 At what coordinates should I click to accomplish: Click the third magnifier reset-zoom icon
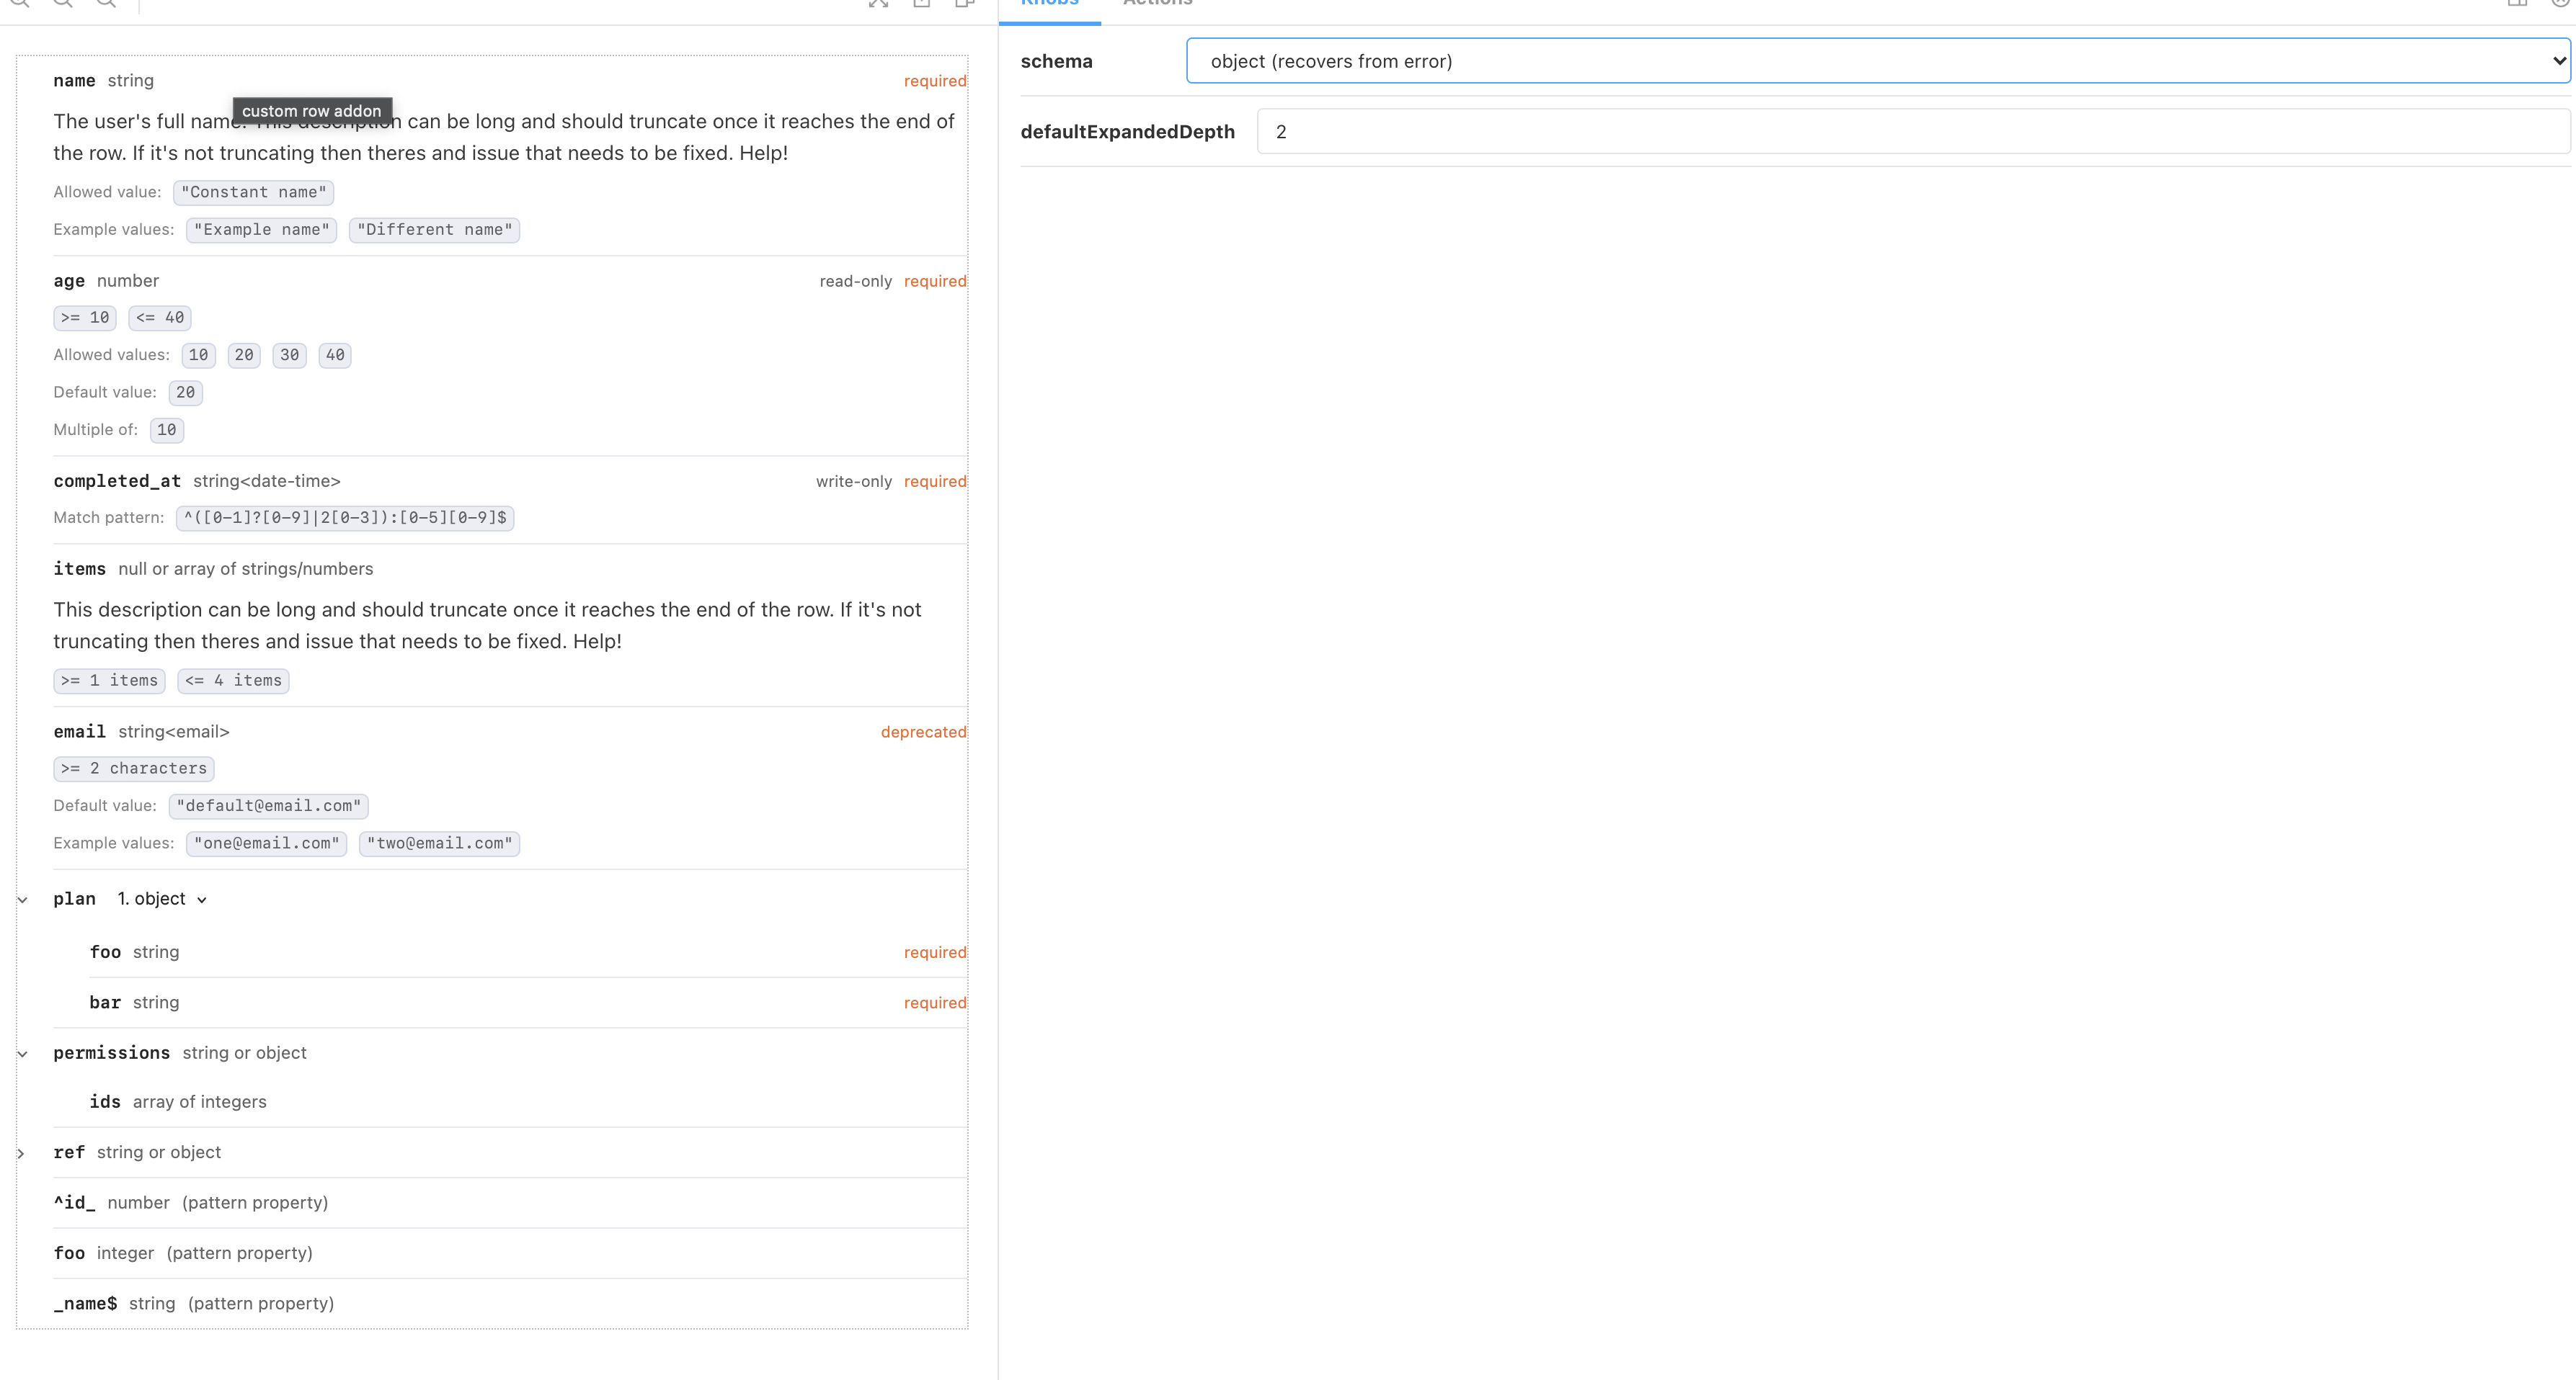(x=106, y=2)
